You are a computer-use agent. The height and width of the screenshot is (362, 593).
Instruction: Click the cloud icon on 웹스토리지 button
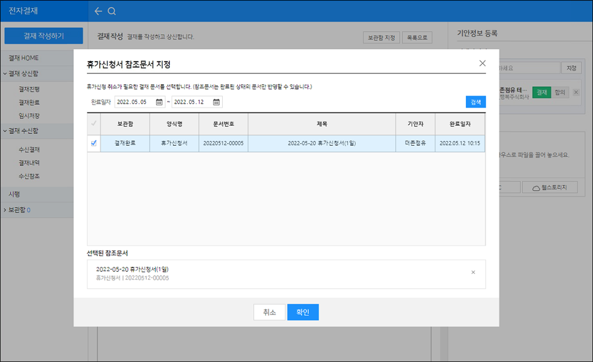(x=536, y=188)
